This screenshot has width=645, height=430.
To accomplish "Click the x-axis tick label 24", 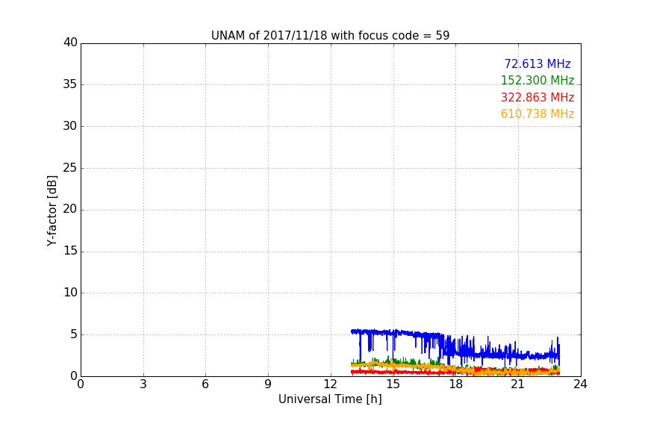I will pos(581,384).
